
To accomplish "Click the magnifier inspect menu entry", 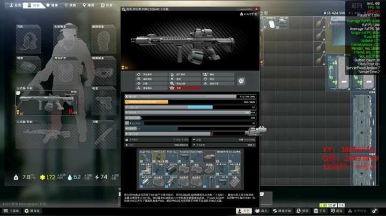I will point(185,83).
